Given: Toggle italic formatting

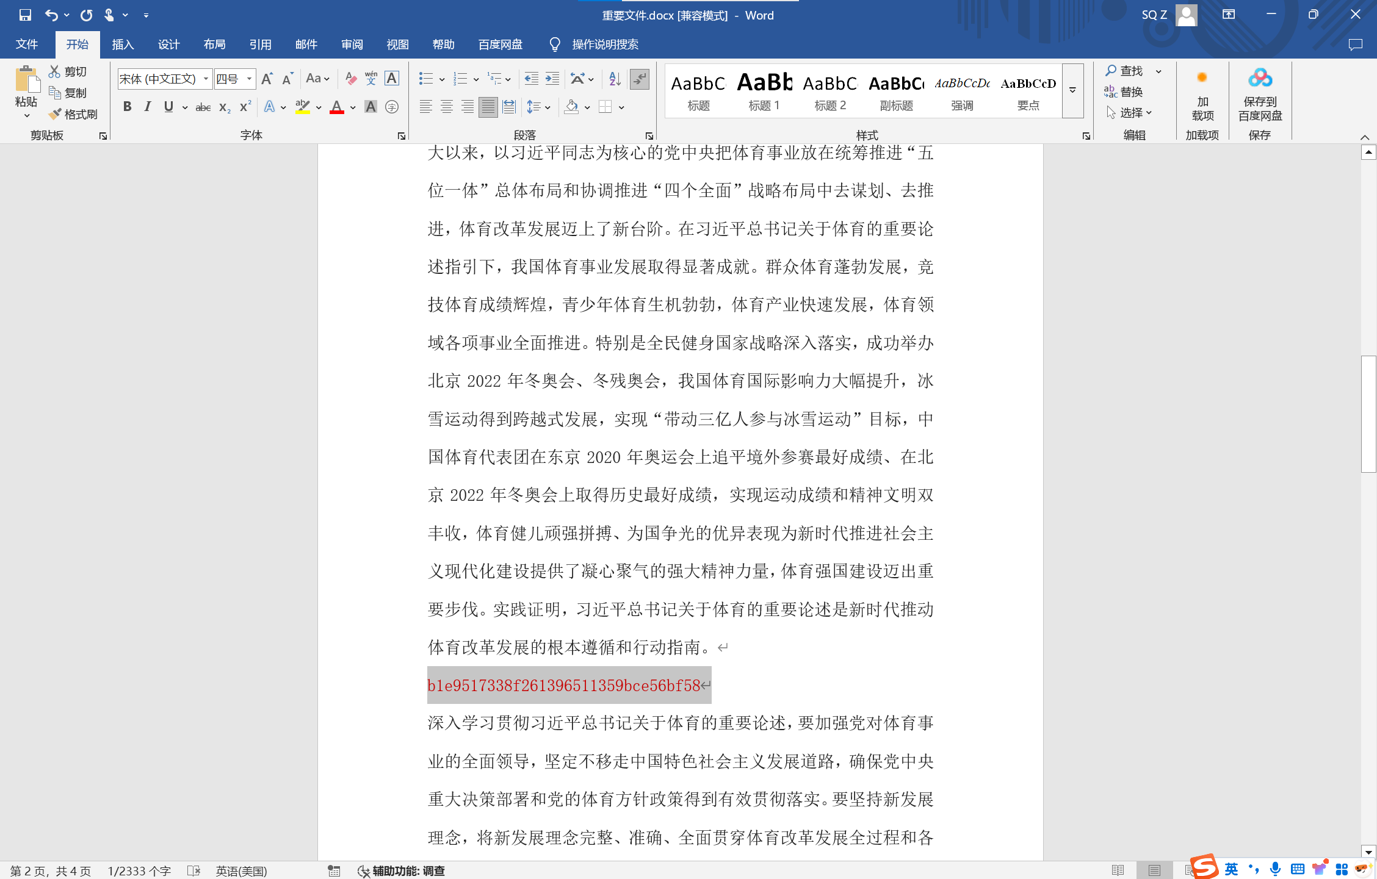Looking at the screenshot, I should pos(147,107).
